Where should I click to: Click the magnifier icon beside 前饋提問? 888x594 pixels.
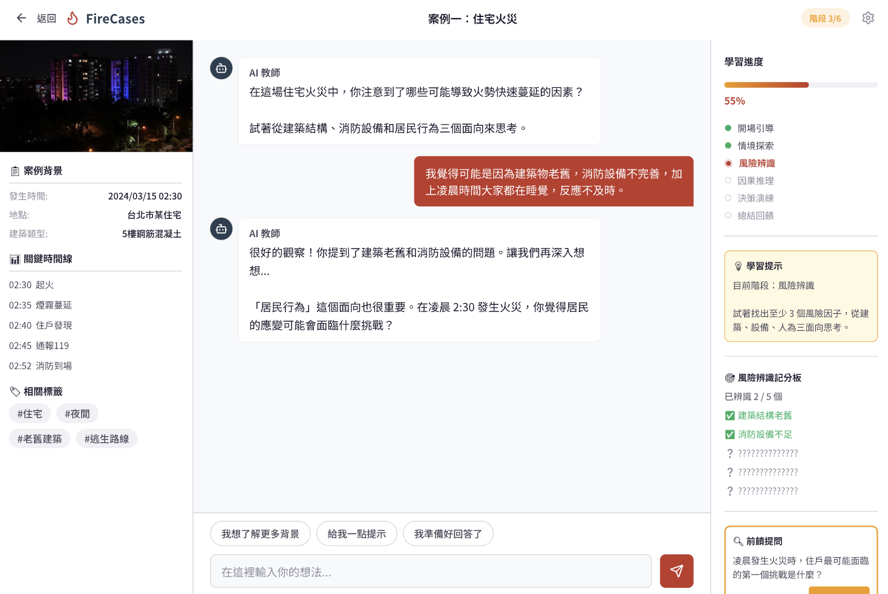point(738,541)
